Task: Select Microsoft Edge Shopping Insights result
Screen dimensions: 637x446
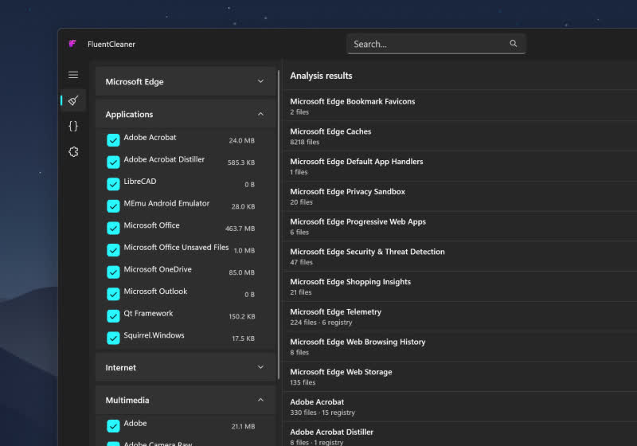Action: pyautogui.click(x=460, y=287)
